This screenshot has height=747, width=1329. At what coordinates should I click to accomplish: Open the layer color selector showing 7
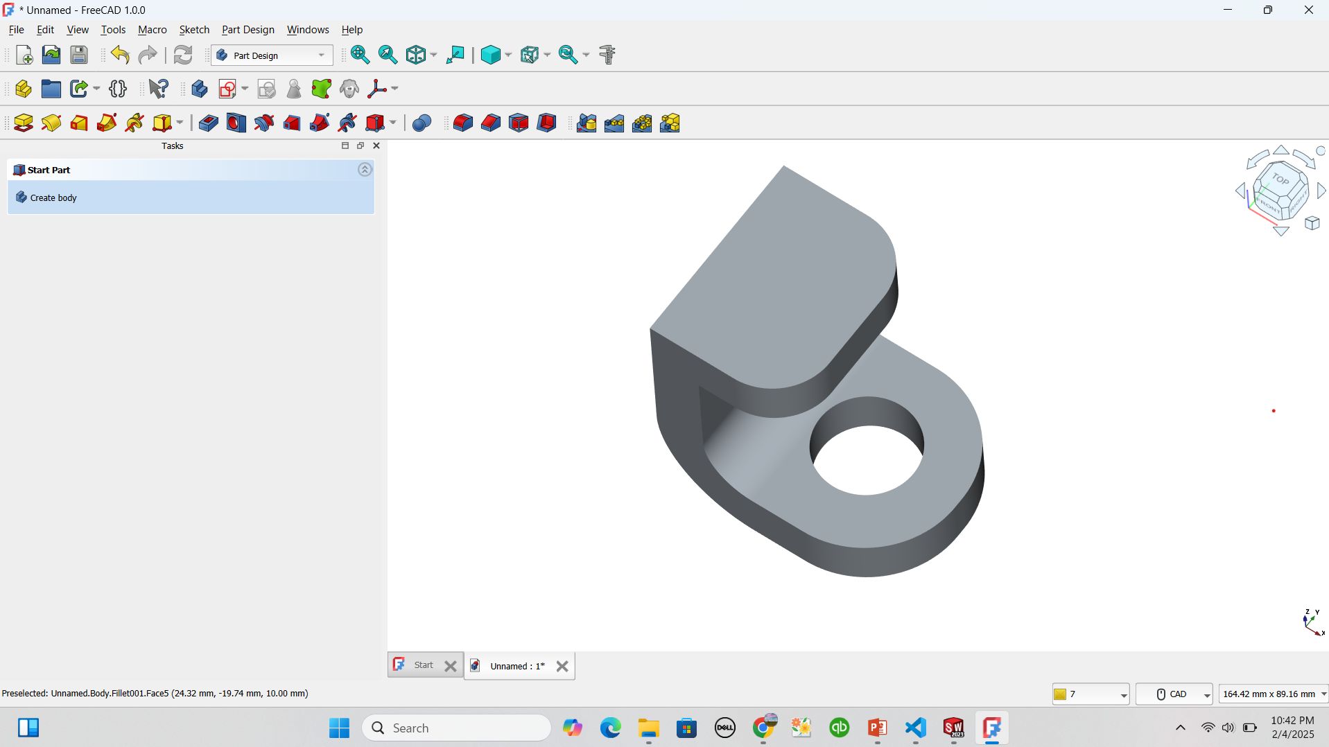[1091, 694]
